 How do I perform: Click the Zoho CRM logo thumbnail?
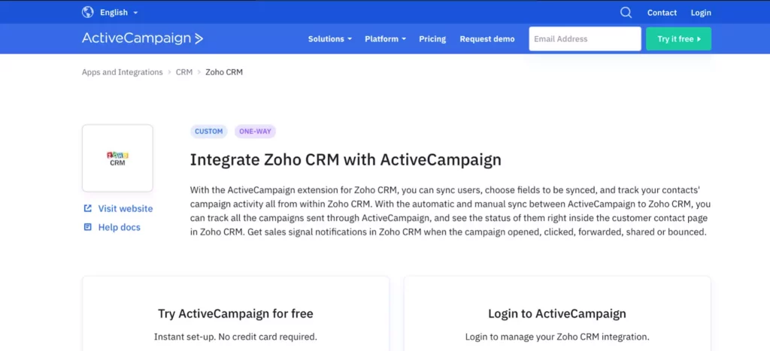117,158
